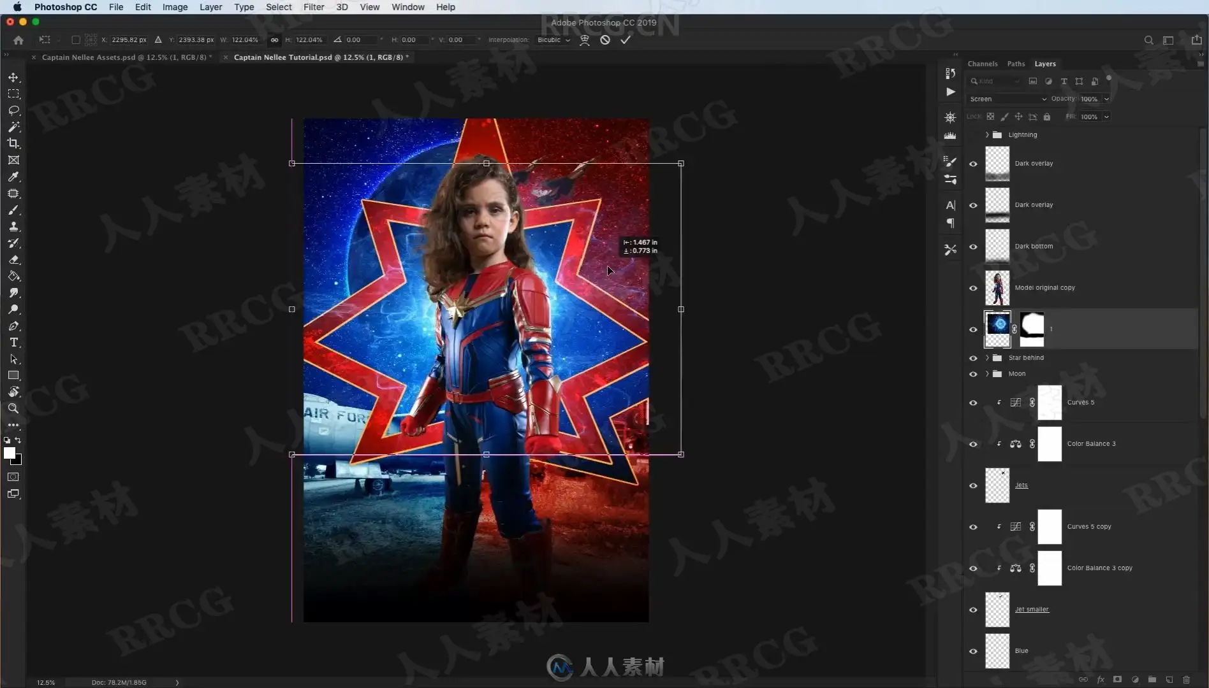The image size is (1209, 688).
Task: Add a layer mask from the panel footer
Action: (x=1117, y=680)
